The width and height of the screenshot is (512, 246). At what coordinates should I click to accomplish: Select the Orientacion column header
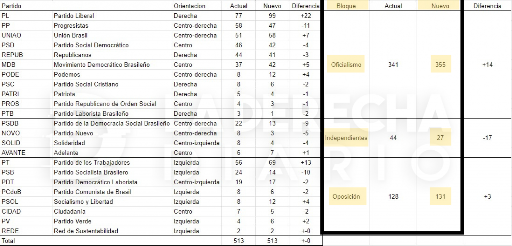point(189,6)
